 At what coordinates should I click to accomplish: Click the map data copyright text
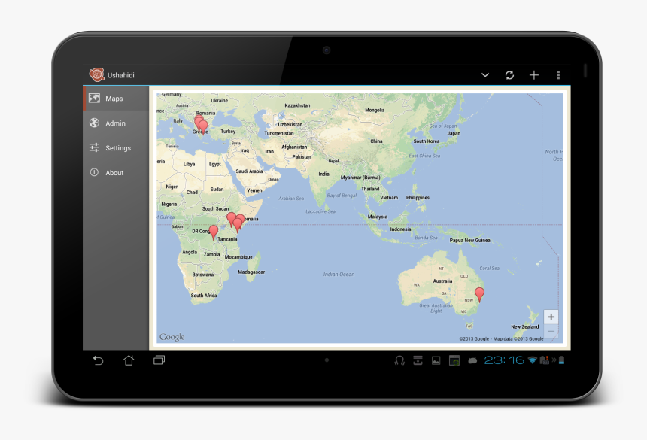[501, 339]
